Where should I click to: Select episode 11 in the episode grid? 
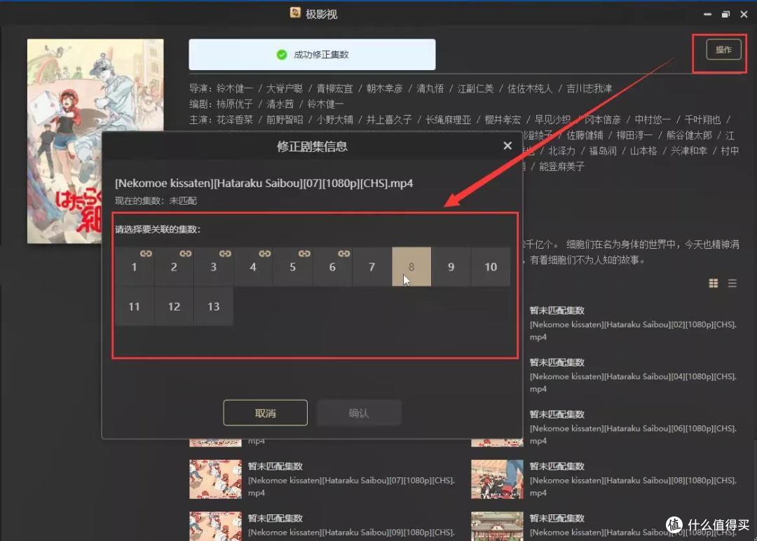tap(135, 306)
